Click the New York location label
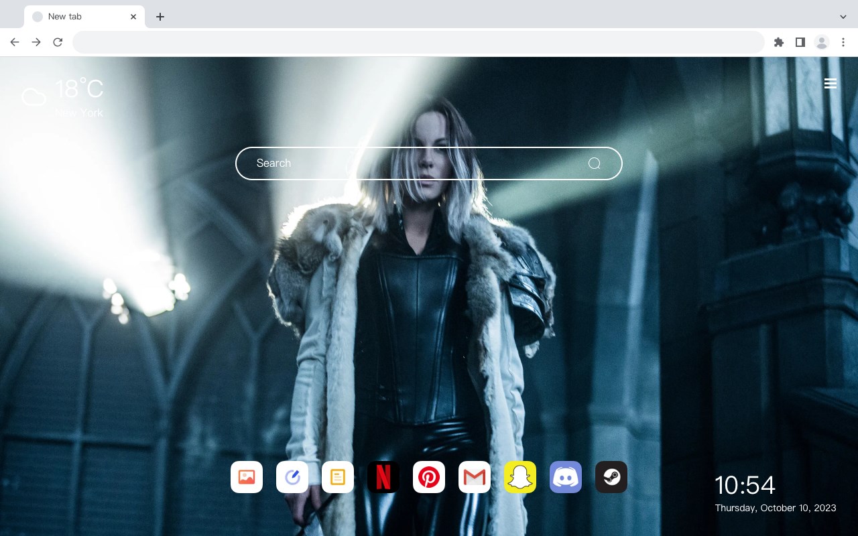 (x=79, y=113)
